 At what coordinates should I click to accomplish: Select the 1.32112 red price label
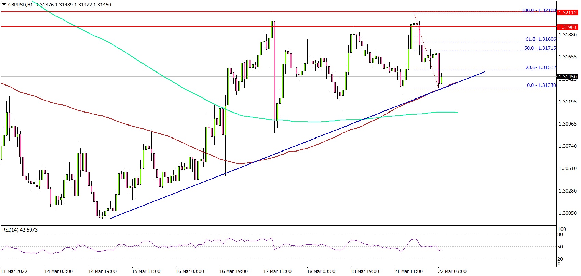pos(567,13)
